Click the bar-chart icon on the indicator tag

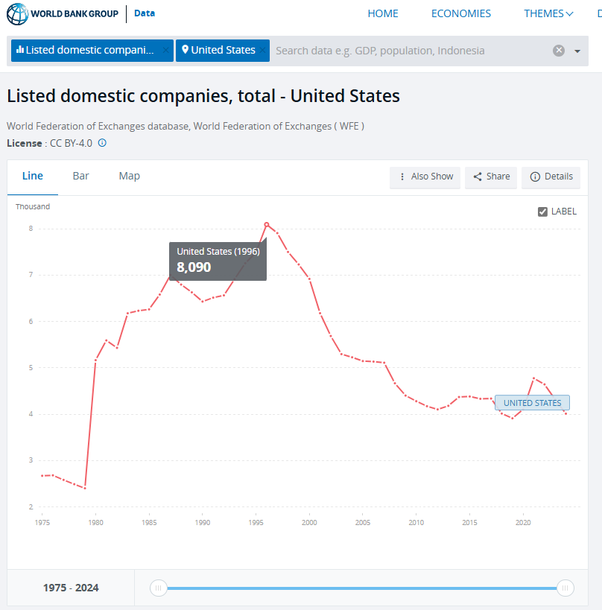(x=19, y=50)
